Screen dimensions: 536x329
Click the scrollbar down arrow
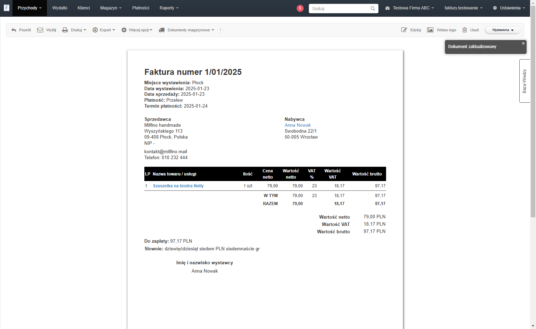point(533,326)
